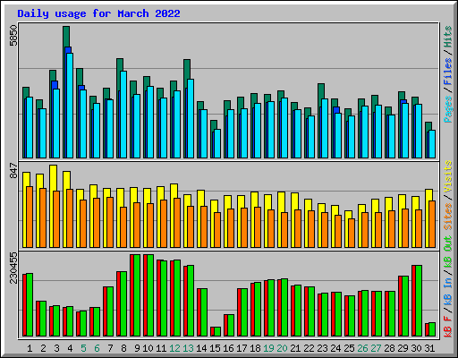Click day 22 on the x-axis
The image size is (458, 358).
309,348
